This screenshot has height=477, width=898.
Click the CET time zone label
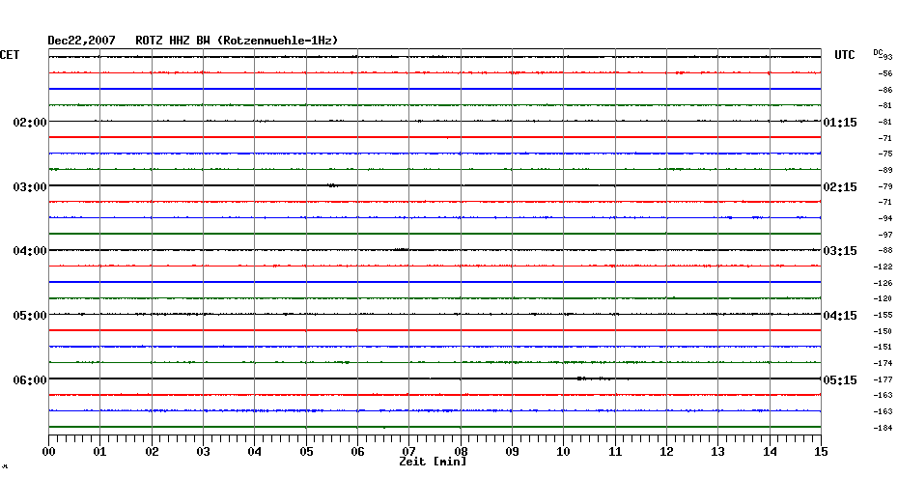[x=10, y=55]
